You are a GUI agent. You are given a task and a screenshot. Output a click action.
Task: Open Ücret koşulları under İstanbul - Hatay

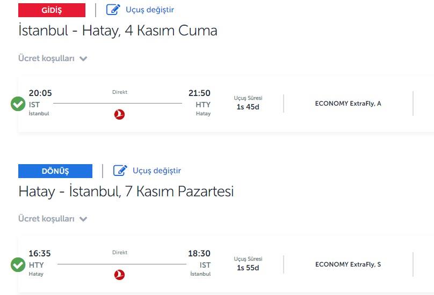click(46, 58)
